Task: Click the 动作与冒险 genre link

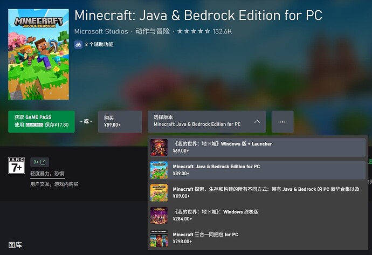Action: [x=153, y=31]
